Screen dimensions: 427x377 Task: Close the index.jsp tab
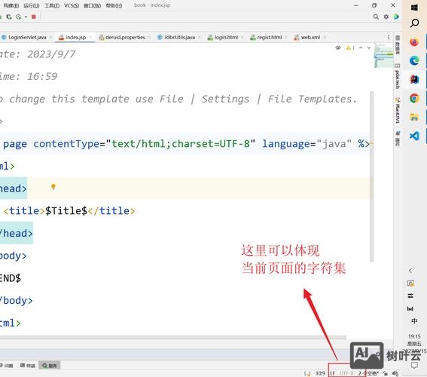[x=90, y=38]
